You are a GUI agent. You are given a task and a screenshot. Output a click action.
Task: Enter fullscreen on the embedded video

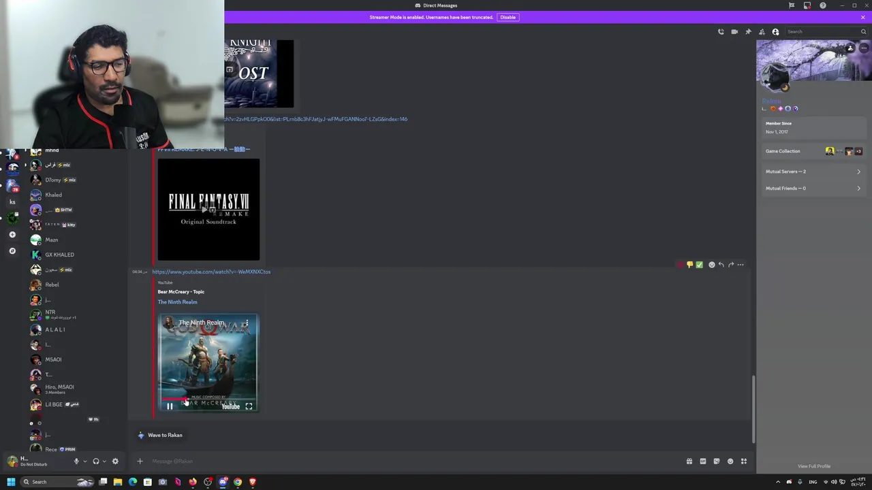(249, 406)
